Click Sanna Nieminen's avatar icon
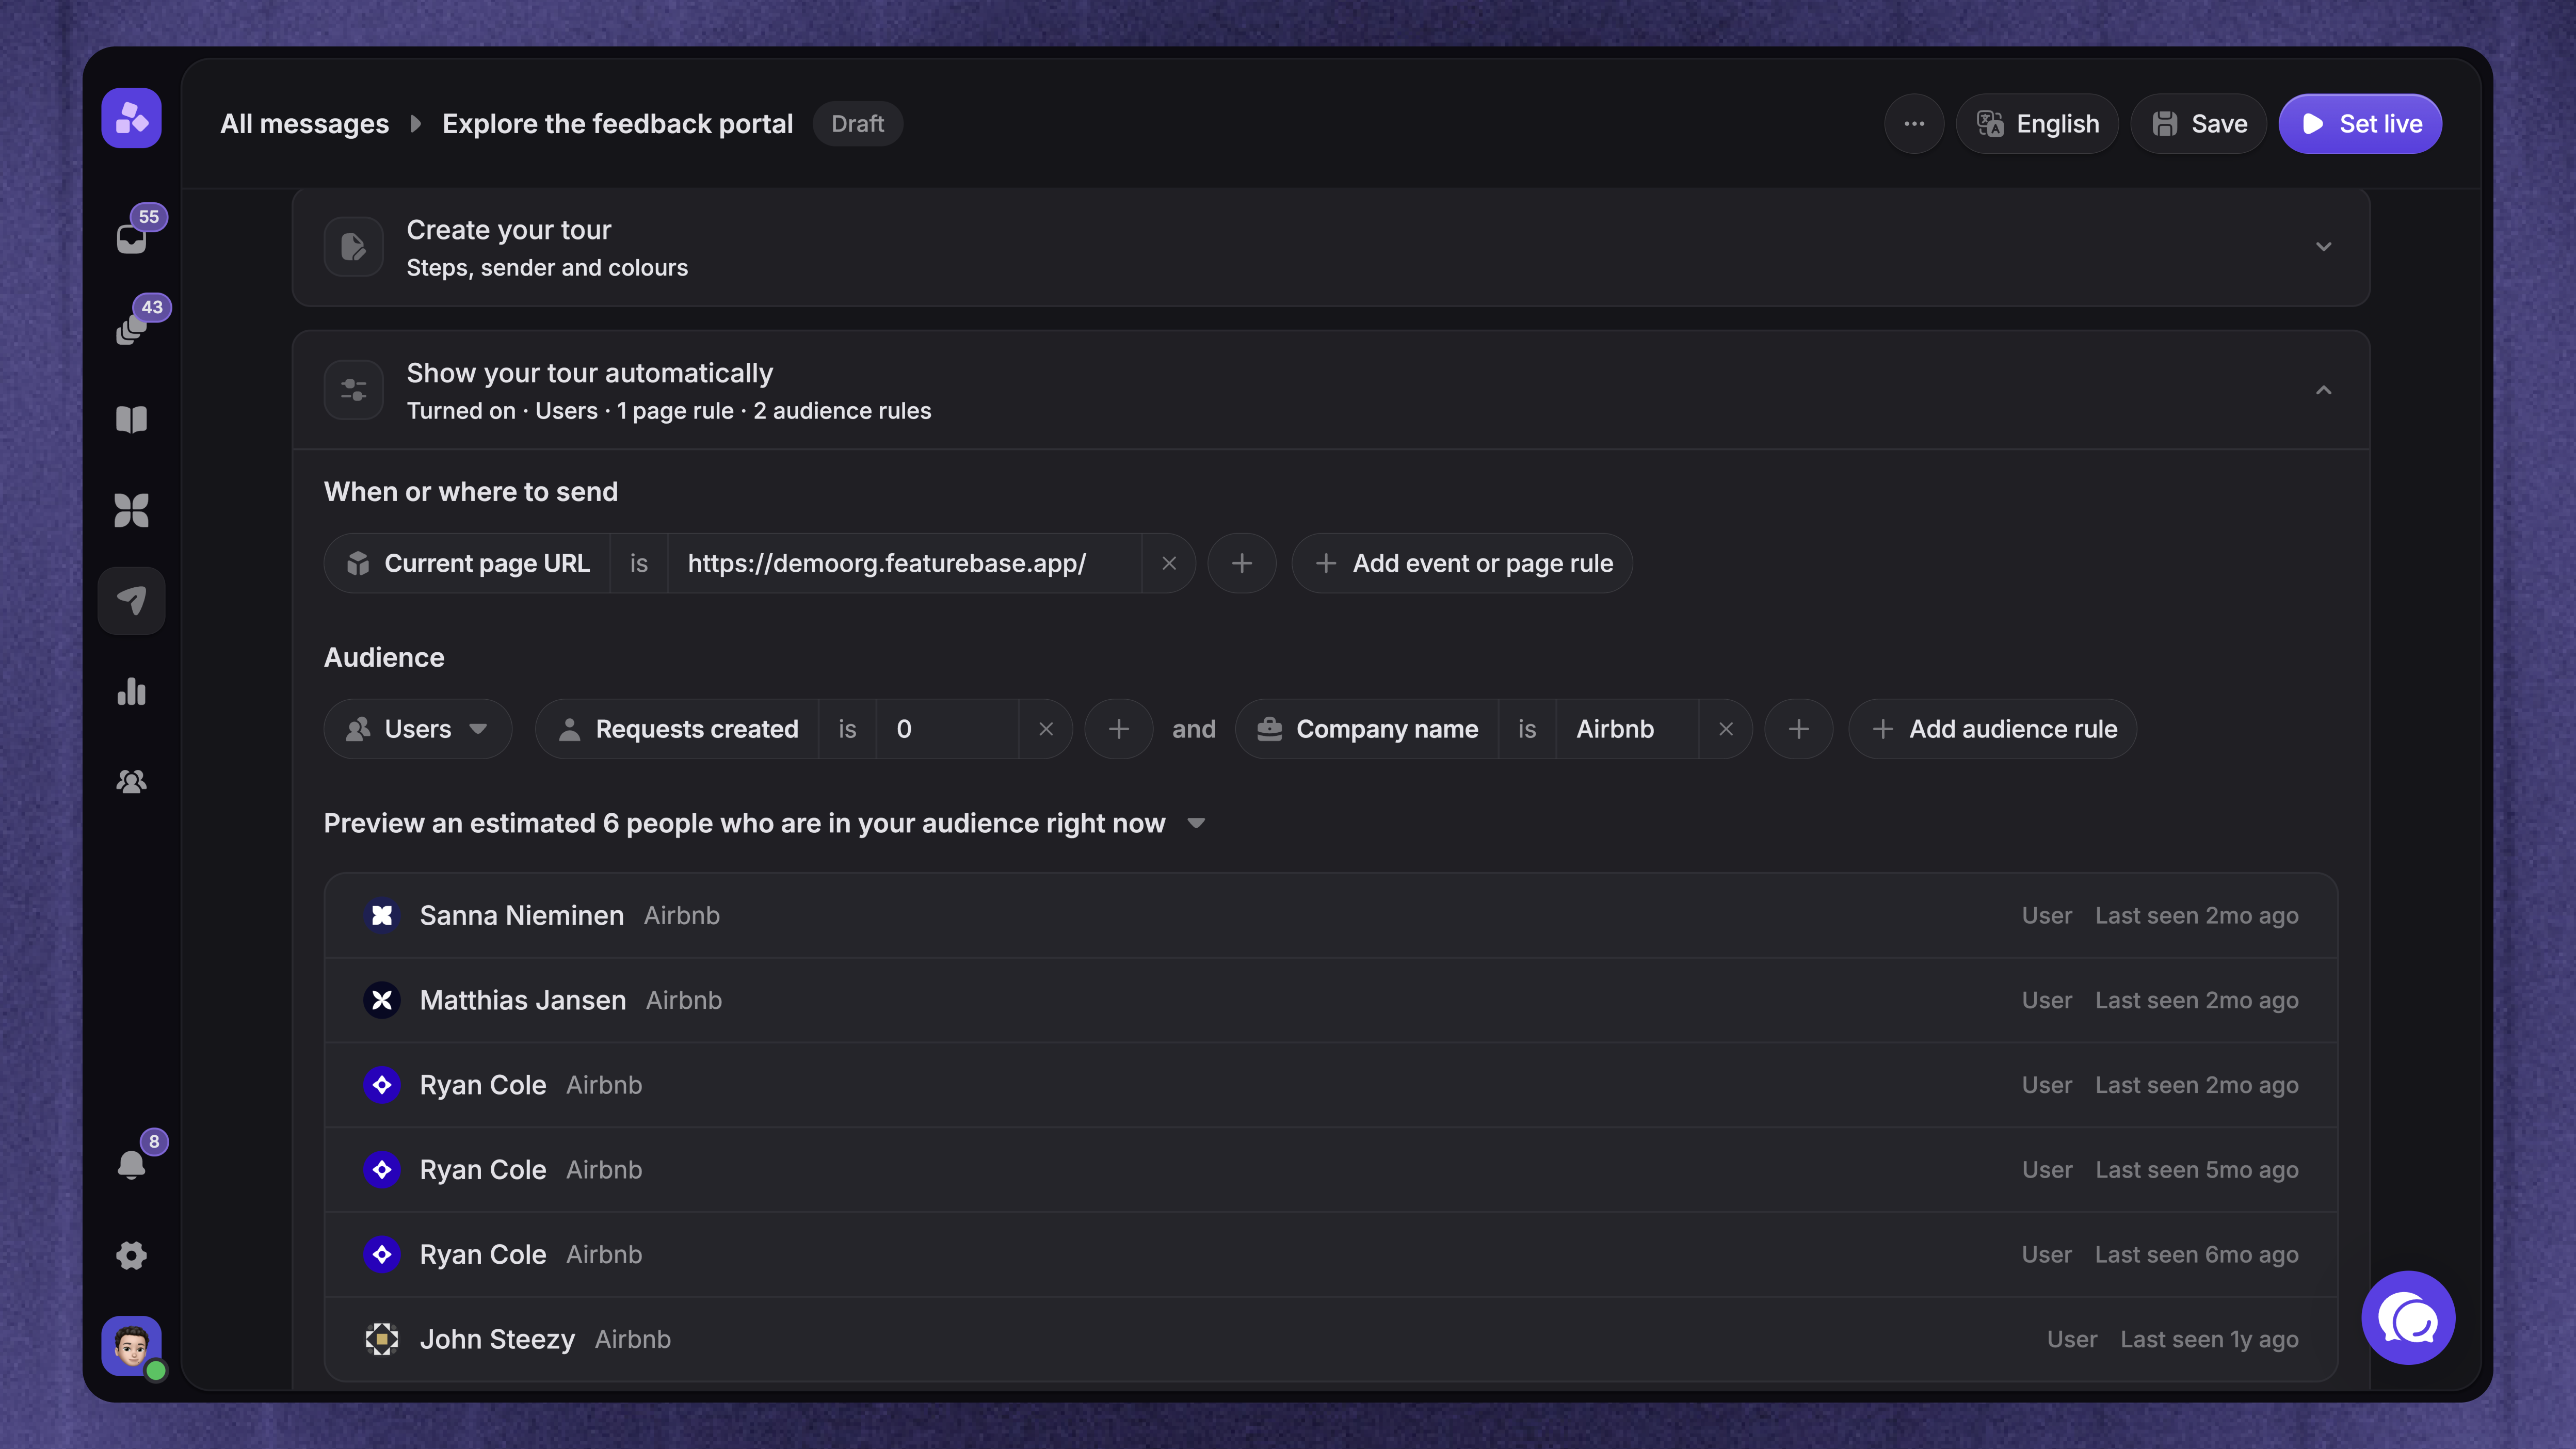This screenshot has width=2576, height=1449. [x=382, y=915]
